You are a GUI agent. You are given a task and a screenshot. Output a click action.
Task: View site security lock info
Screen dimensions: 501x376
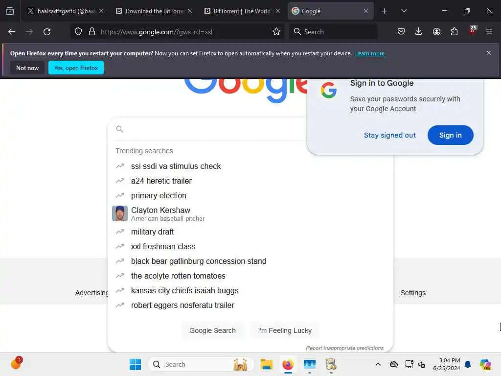pos(92,32)
